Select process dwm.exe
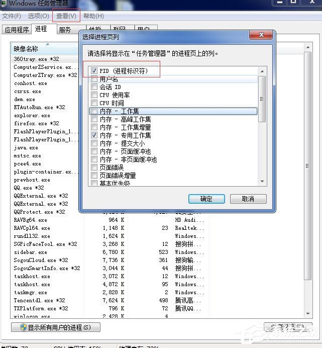 click(25, 99)
